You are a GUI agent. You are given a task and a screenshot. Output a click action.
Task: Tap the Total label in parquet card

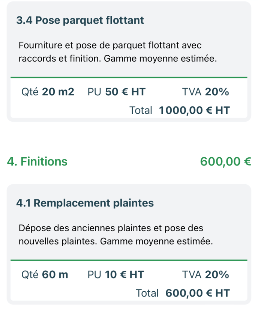tap(141, 110)
